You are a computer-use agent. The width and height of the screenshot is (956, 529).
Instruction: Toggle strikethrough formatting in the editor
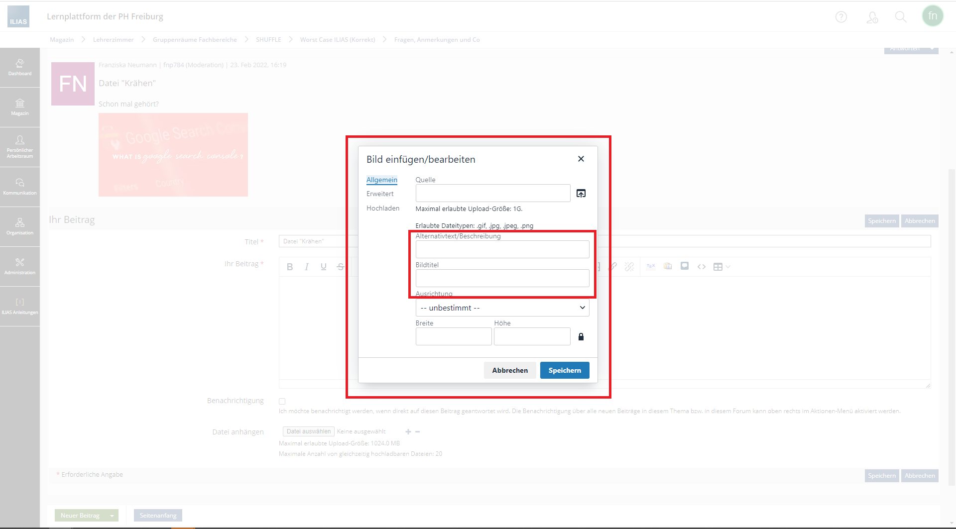point(340,266)
